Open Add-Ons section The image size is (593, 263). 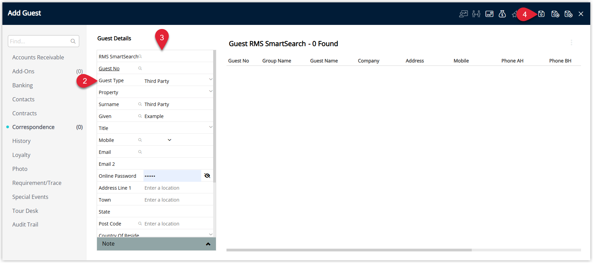coord(23,71)
